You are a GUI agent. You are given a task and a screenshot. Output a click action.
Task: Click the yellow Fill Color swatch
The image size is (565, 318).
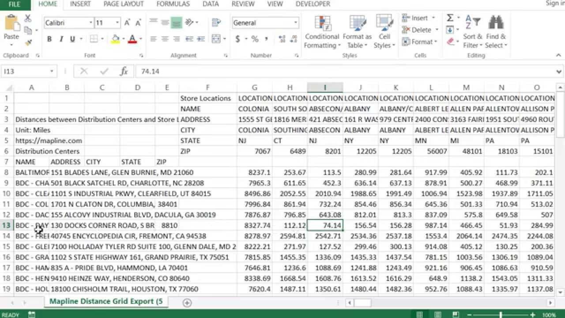(x=116, y=39)
